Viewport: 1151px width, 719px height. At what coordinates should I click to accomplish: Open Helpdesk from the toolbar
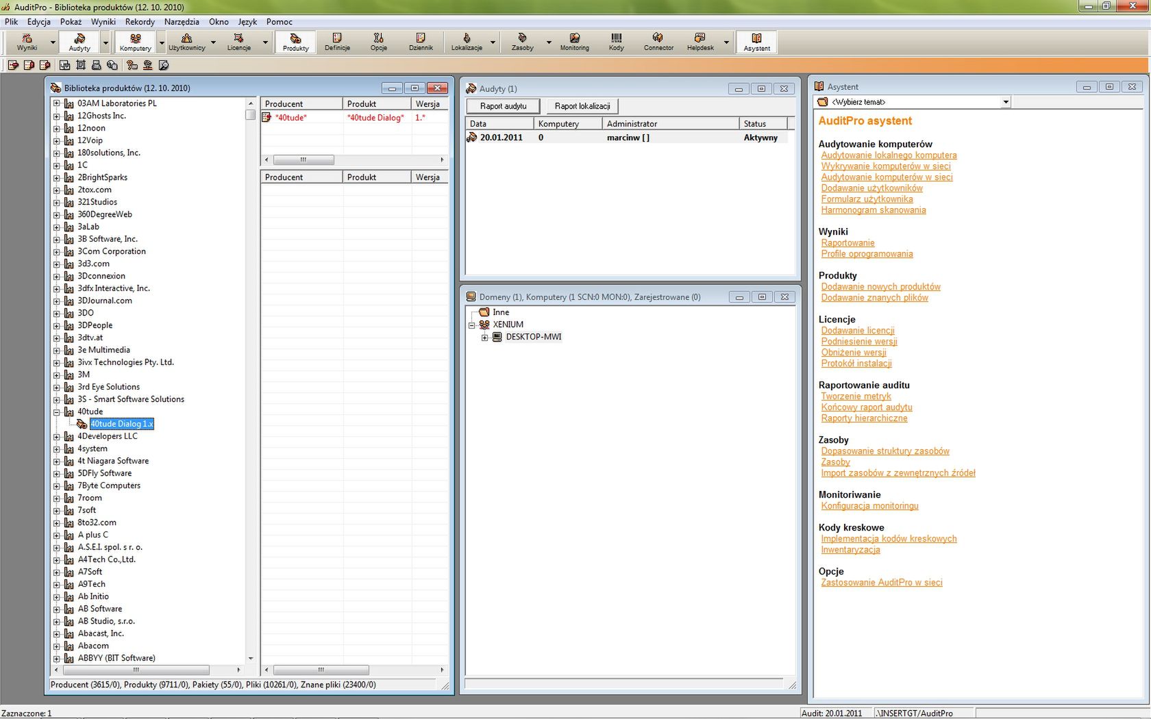click(700, 42)
